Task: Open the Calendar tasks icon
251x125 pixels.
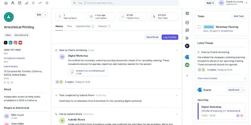Action: (x=19, y=3)
